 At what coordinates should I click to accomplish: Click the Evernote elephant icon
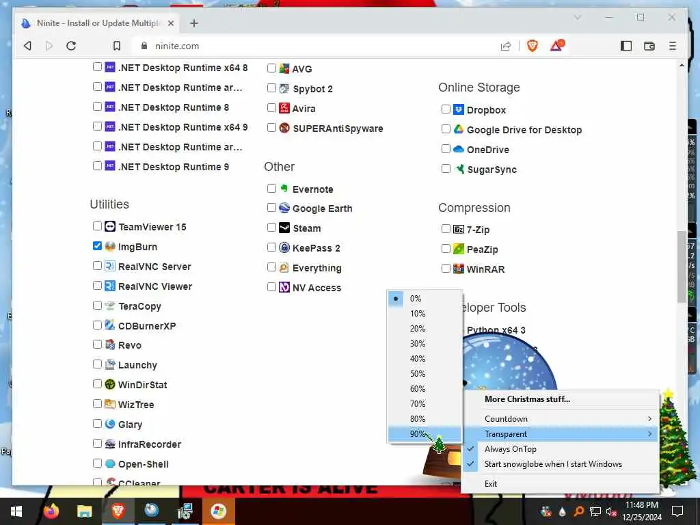tap(284, 189)
